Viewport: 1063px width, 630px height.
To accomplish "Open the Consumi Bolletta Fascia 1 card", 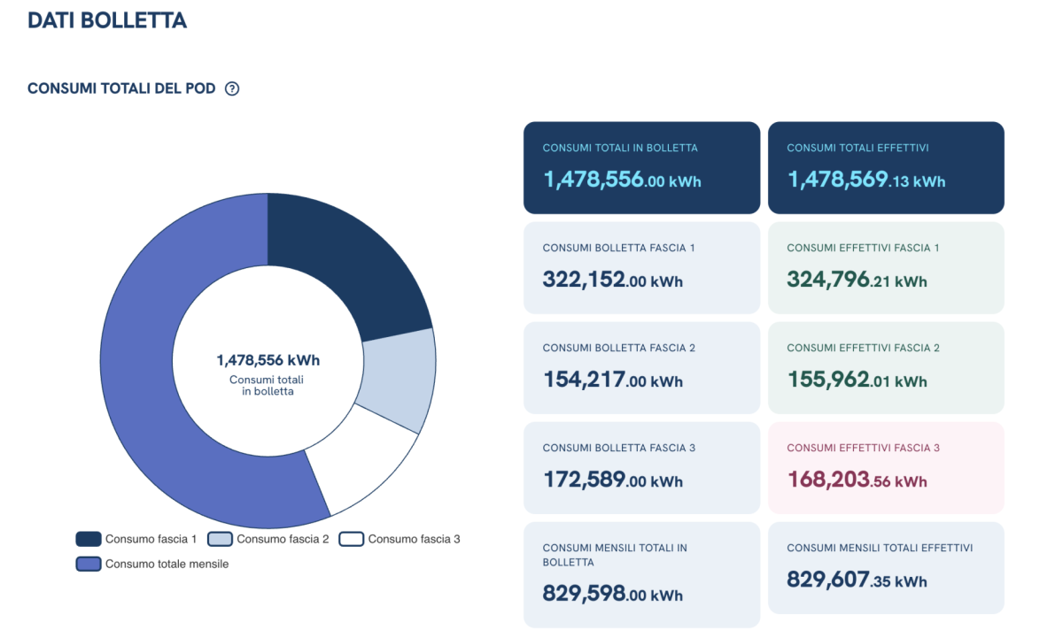I will [x=641, y=268].
